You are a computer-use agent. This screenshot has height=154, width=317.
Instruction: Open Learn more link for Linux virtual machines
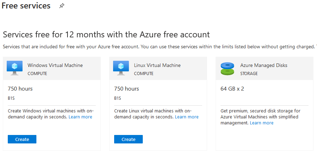[187, 117]
